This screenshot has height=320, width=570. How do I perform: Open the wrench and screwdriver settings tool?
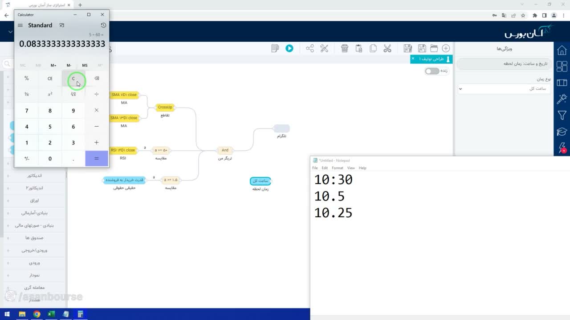point(324,48)
